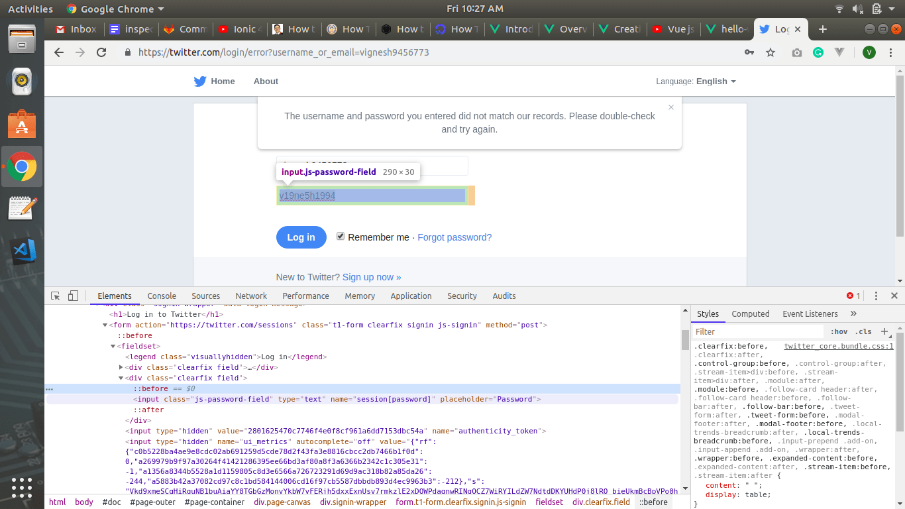905x509 pixels.
Task: Expand the collapsed div clearfix field node
Action: click(x=121, y=367)
